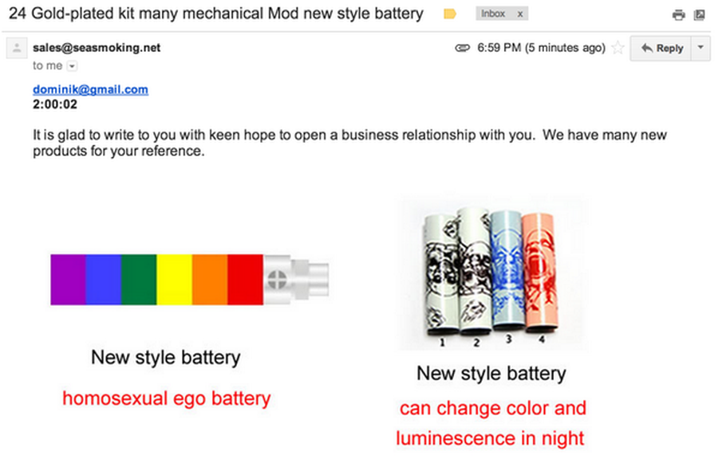Click the Reply button
This screenshot has width=718, height=459.
click(661, 48)
